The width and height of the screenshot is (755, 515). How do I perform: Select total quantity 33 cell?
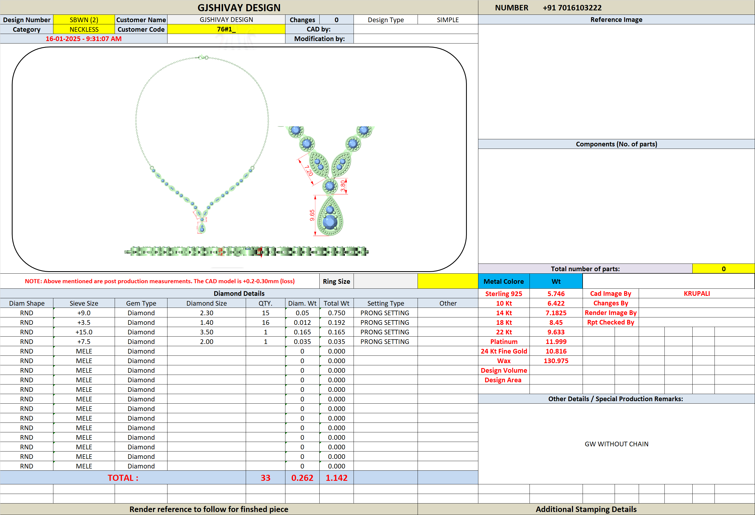tap(265, 477)
